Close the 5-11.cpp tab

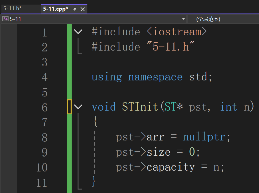[x=83, y=9]
